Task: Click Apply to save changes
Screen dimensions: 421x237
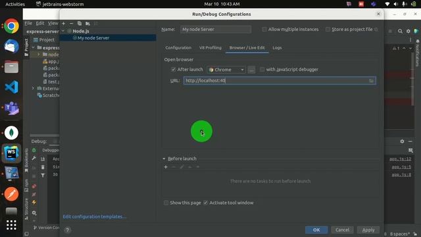Action: (368, 230)
